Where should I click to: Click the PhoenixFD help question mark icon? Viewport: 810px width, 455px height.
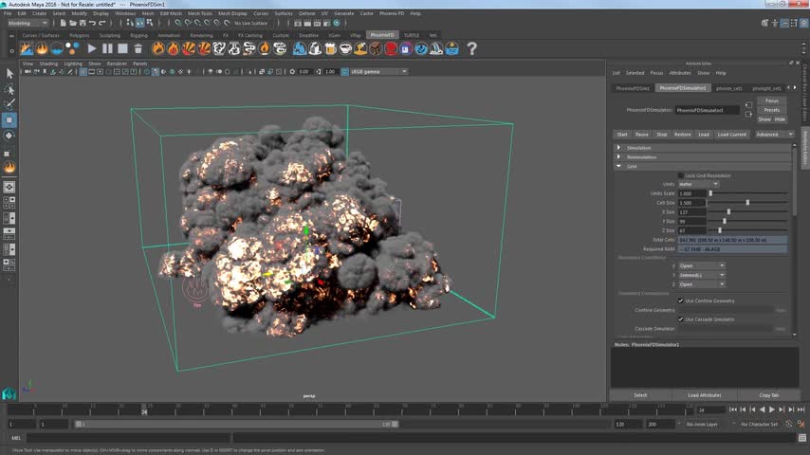[471, 48]
